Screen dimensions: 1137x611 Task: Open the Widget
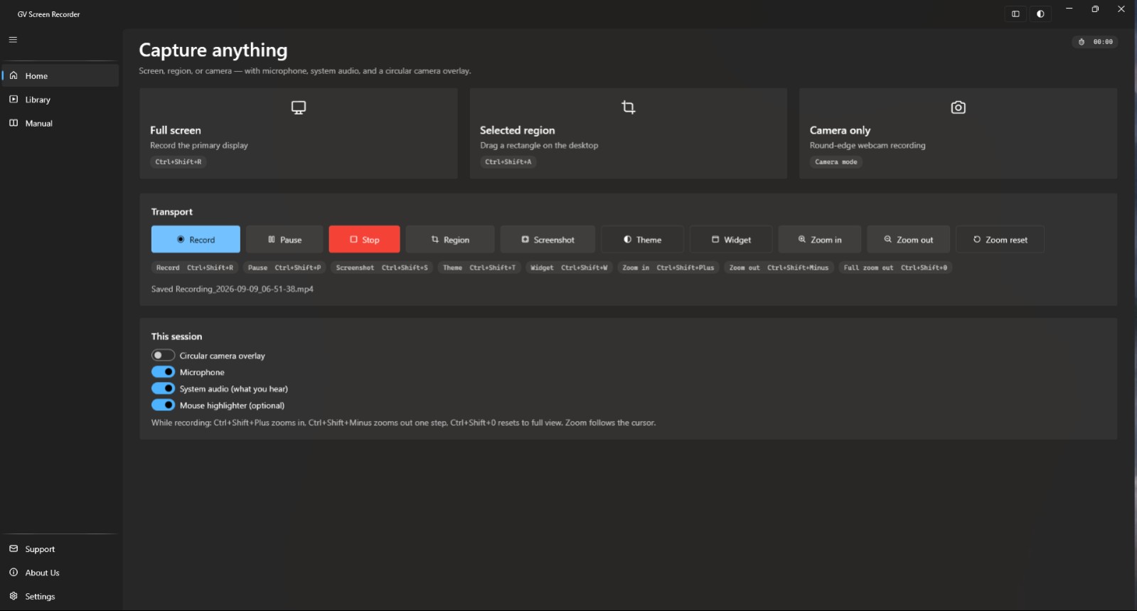coord(731,240)
